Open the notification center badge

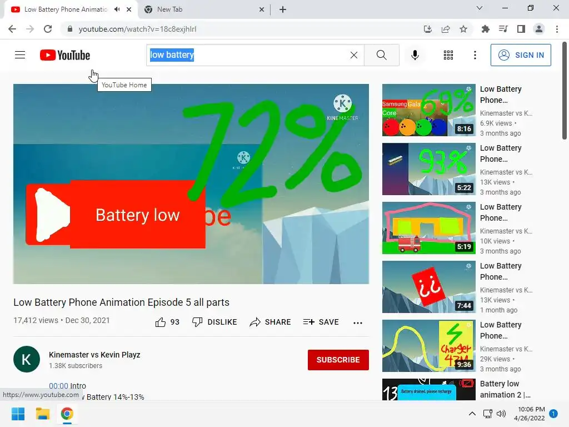(553, 414)
